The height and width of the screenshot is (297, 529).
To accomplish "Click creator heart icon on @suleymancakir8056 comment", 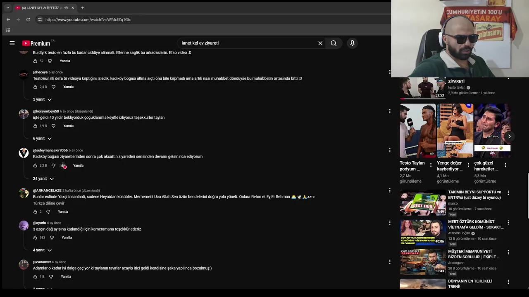I will pos(63,165).
